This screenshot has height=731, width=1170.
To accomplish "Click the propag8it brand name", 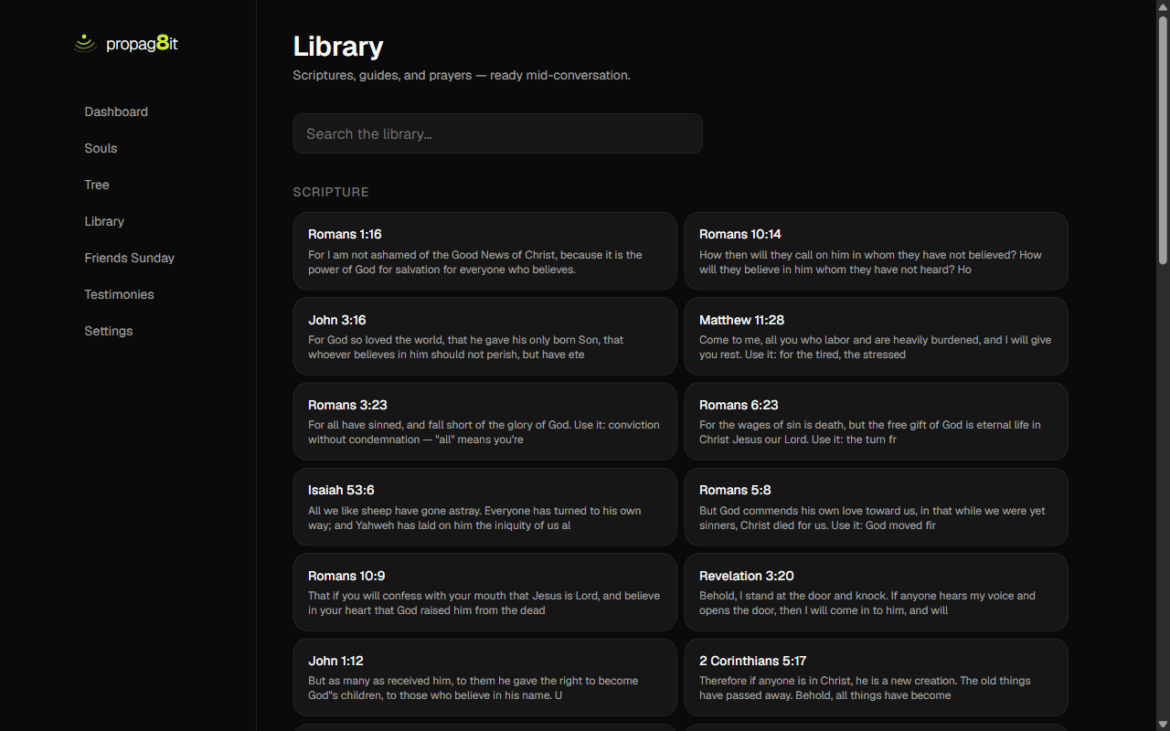I will pyautogui.click(x=142, y=43).
